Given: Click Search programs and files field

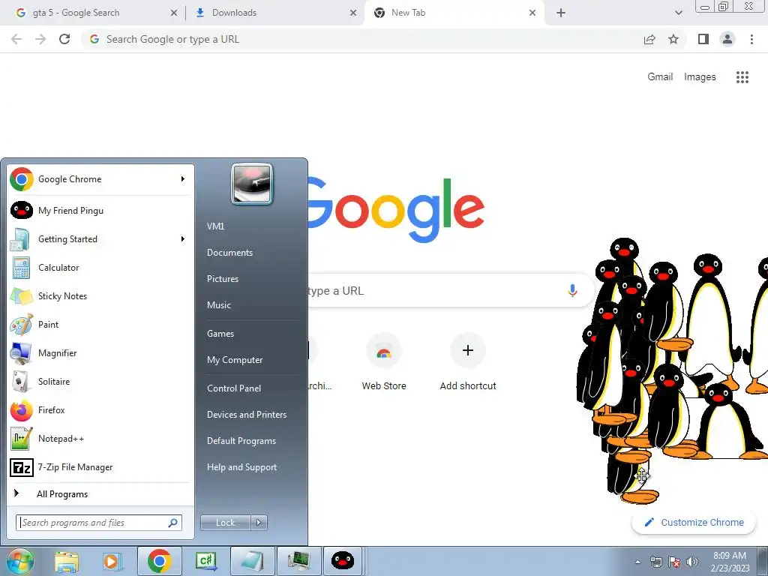Looking at the screenshot, I should [x=99, y=523].
